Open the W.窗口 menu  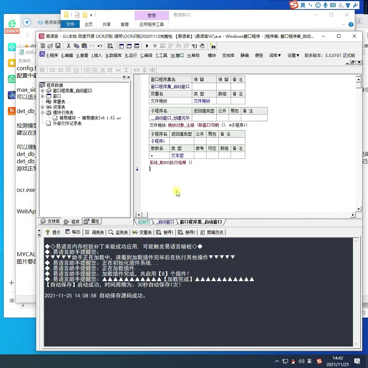pyautogui.click(x=177, y=56)
